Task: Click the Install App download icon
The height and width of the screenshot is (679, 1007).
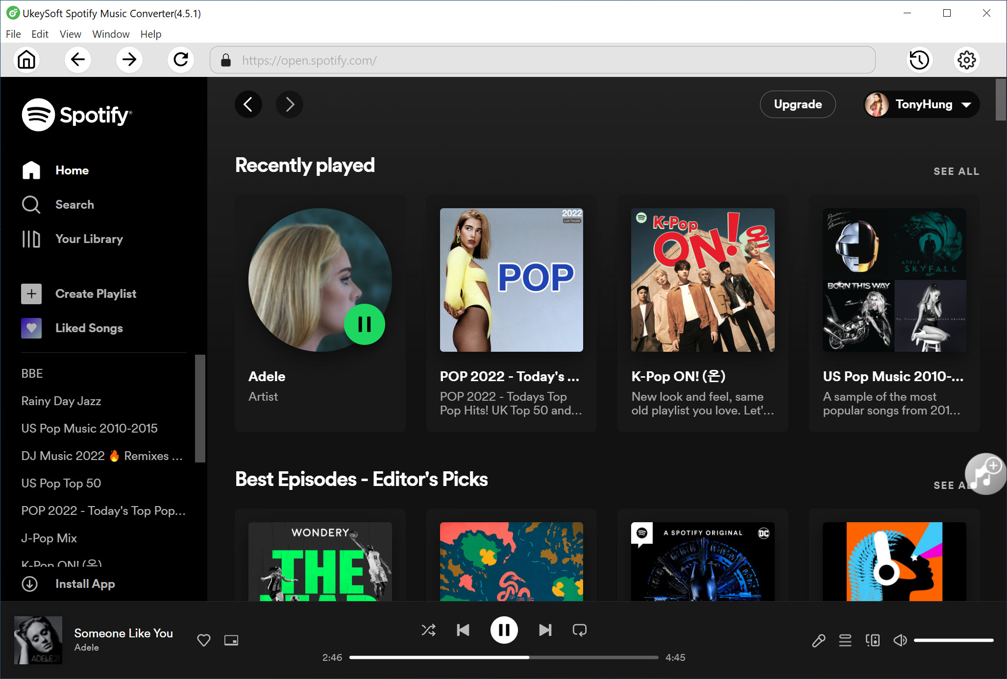Action: click(x=30, y=583)
